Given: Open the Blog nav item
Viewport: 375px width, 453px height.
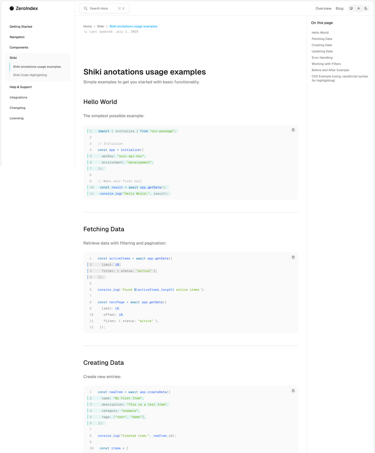Looking at the screenshot, I should tap(339, 9).
